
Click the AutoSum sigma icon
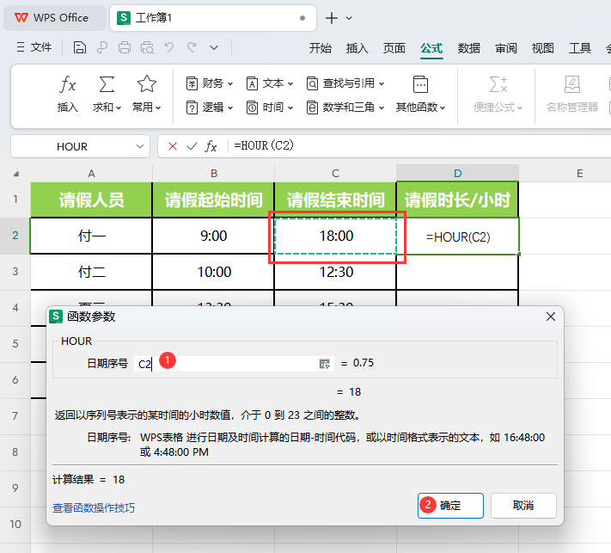point(107,84)
